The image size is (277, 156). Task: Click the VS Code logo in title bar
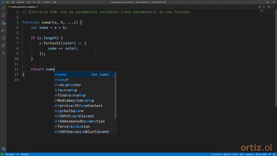3,2
